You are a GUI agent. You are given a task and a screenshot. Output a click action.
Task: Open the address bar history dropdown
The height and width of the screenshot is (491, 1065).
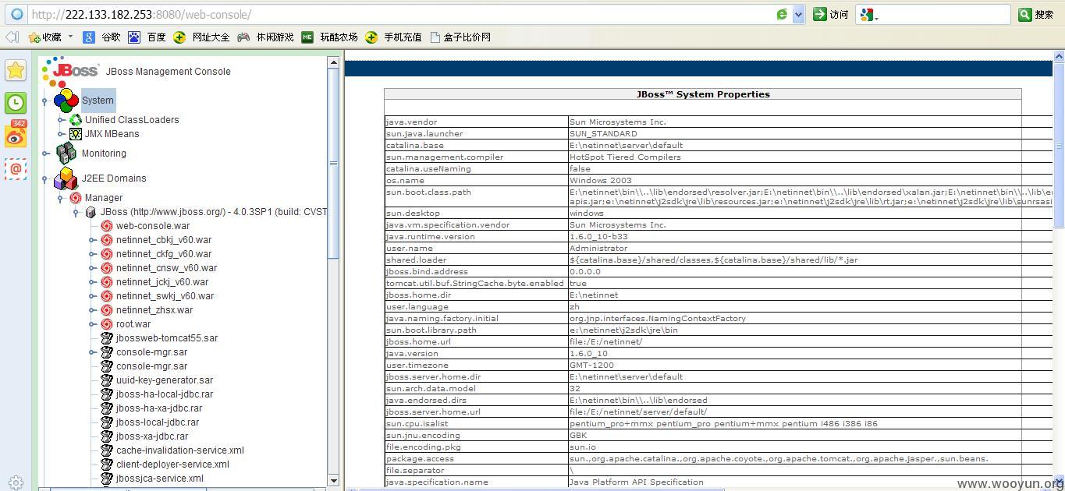pyautogui.click(x=798, y=14)
